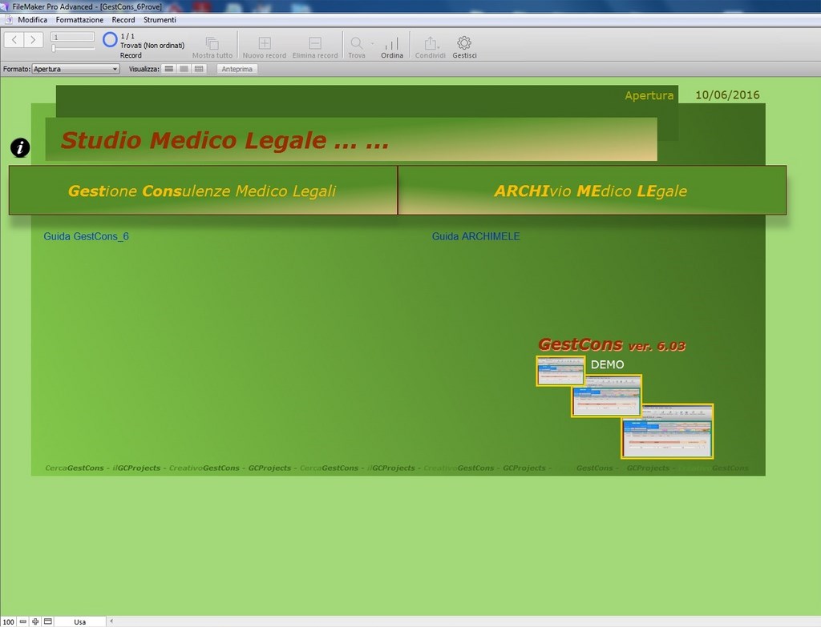Open the Strumenti menu
Viewport: 821px width, 627px height.
pos(160,20)
